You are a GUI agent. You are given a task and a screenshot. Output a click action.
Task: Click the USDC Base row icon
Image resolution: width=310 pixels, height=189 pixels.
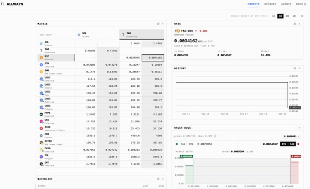click(41, 93)
